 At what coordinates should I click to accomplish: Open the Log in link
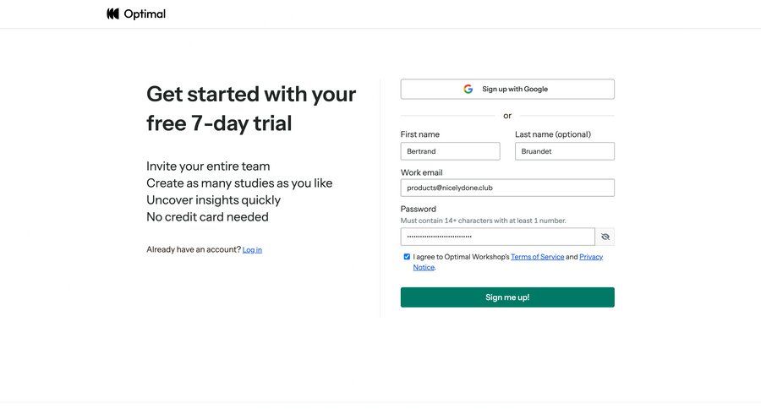pos(252,250)
